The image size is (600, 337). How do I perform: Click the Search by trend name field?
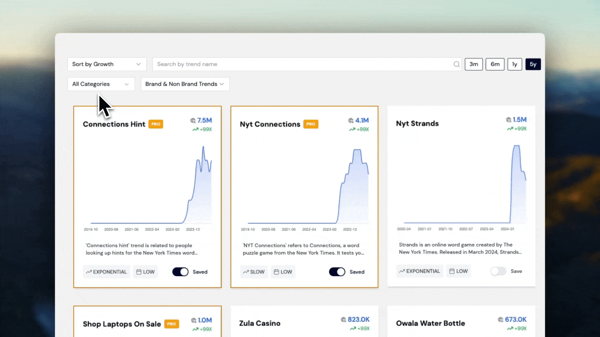coord(307,64)
